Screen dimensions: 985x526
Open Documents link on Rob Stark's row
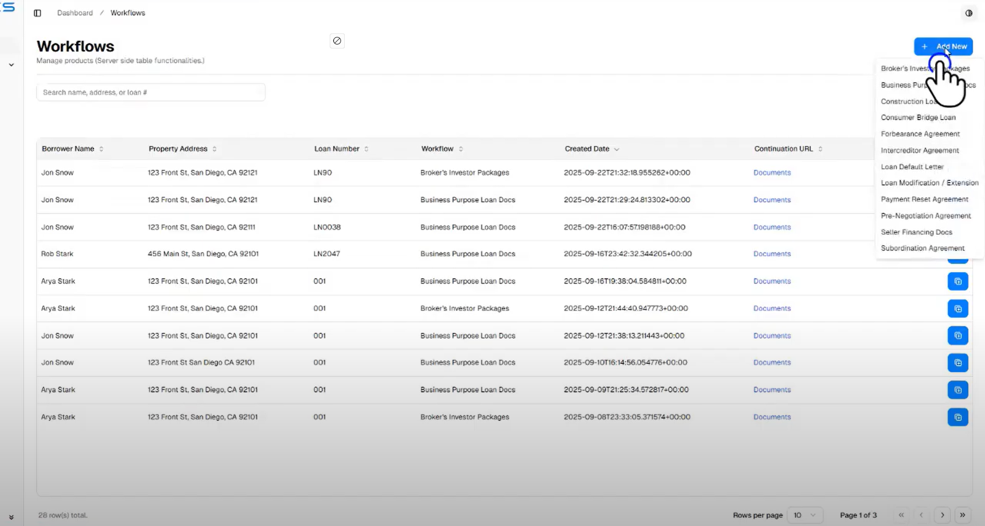tap(771, 254)
